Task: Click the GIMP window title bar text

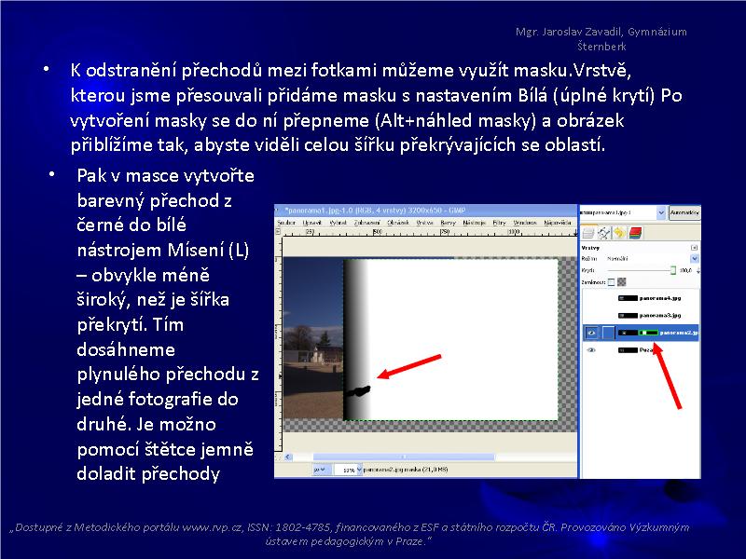Action: (x=375, y=211)
